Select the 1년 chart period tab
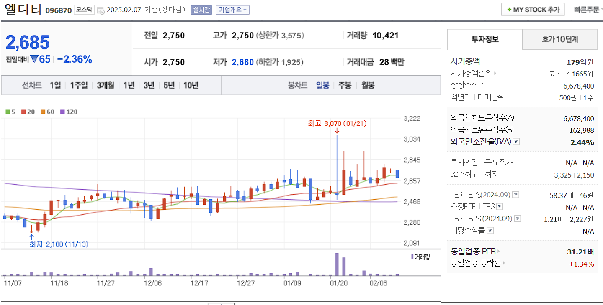Image resolution: width=603 pixels, height=305 pixels. click(x=128, y=85)
